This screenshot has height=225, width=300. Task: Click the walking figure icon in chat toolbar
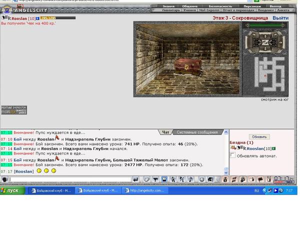173,179
